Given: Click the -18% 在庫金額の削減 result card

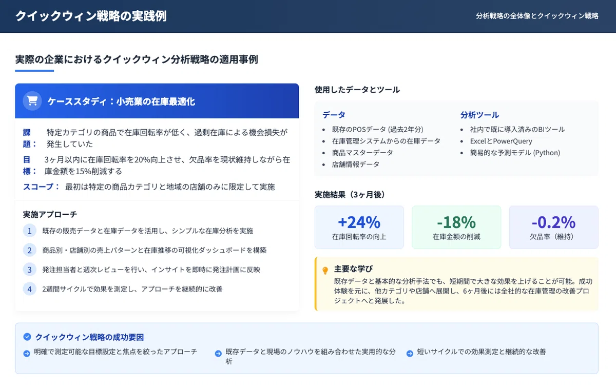Looking at the screenshot, I should click(456, 227).
